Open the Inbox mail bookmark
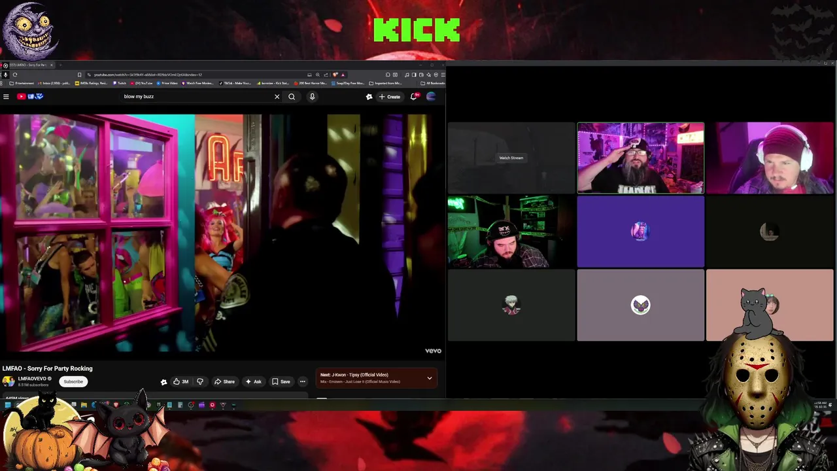 point(55,83)
